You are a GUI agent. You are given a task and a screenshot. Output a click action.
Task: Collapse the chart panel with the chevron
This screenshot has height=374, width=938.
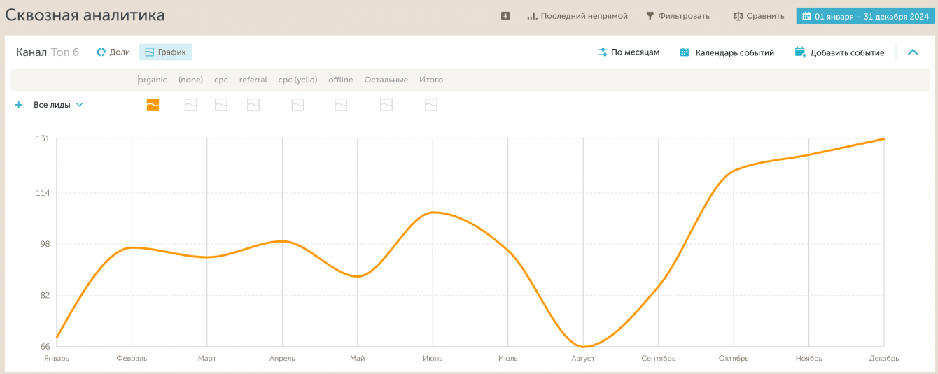tap(913, 52)
